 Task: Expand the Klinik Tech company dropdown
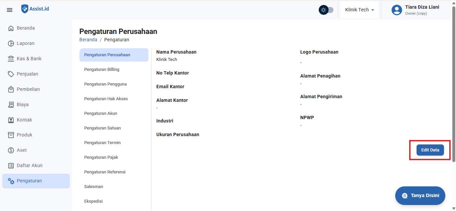(x=359, y=10)
